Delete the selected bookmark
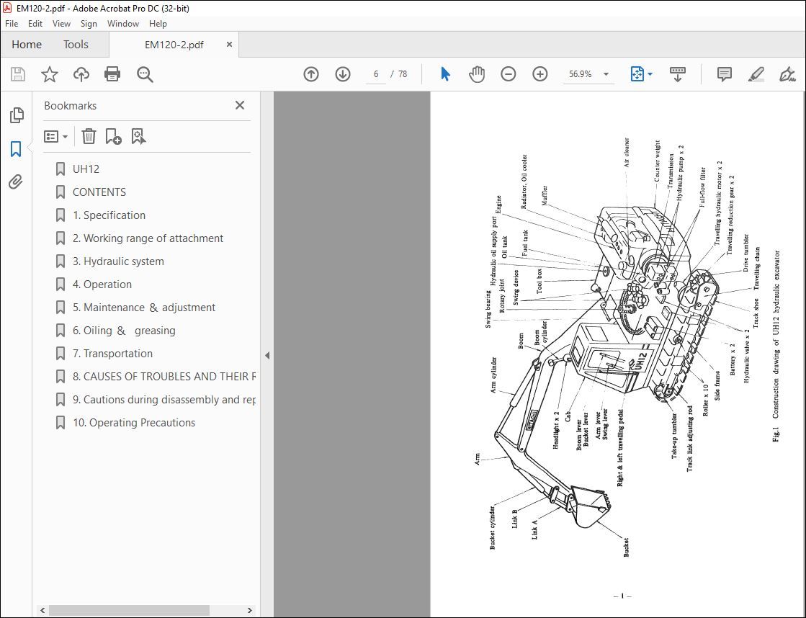The height and width of the screenshot is (618, 806). [x=89, y=136]
